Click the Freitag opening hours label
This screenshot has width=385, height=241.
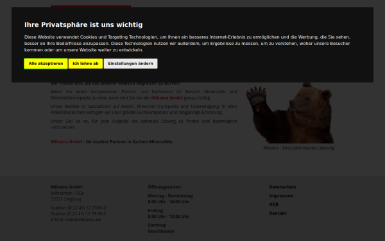click(155, 211)
